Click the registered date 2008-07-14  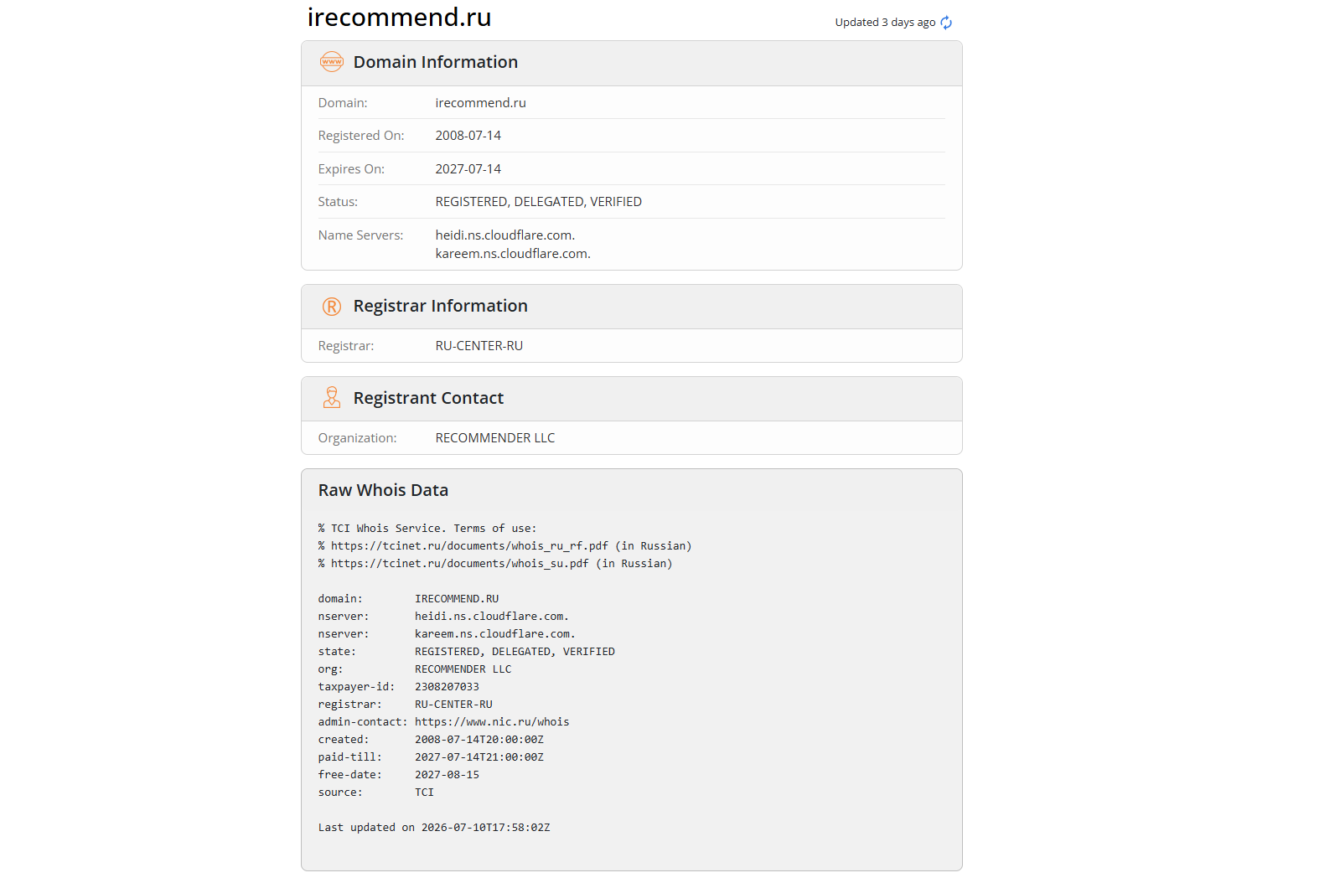click(x=468, y=136)
